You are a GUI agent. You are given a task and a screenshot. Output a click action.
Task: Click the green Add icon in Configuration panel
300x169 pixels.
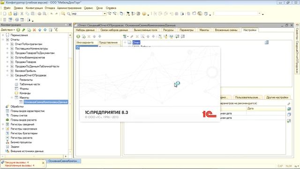[x=18, y=30]
